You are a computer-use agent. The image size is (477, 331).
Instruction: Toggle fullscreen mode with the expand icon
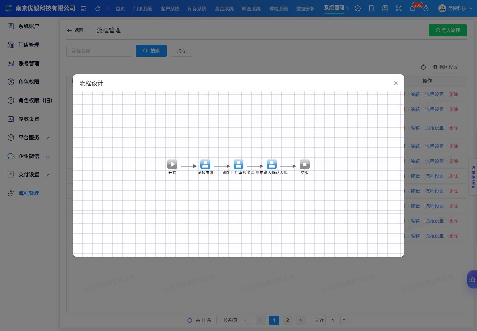[399, 9]
